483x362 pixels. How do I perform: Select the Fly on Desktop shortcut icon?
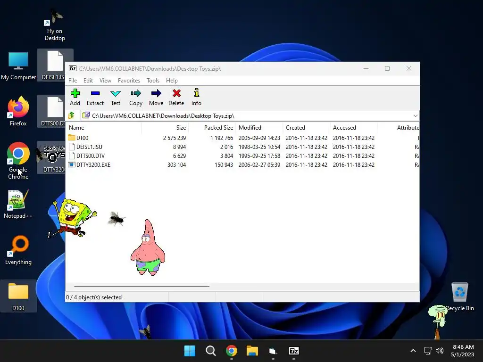[55, 25]
